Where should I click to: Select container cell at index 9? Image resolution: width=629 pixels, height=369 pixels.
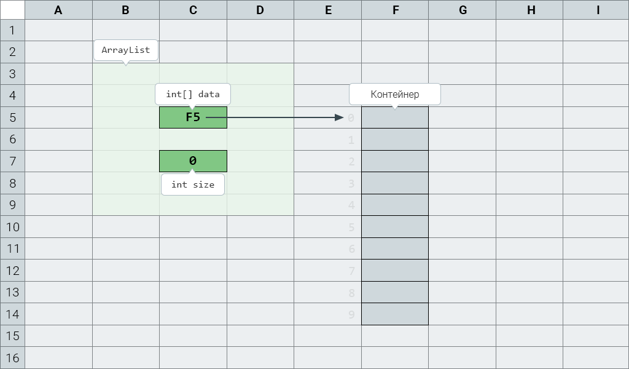click(x=395, y=314)
